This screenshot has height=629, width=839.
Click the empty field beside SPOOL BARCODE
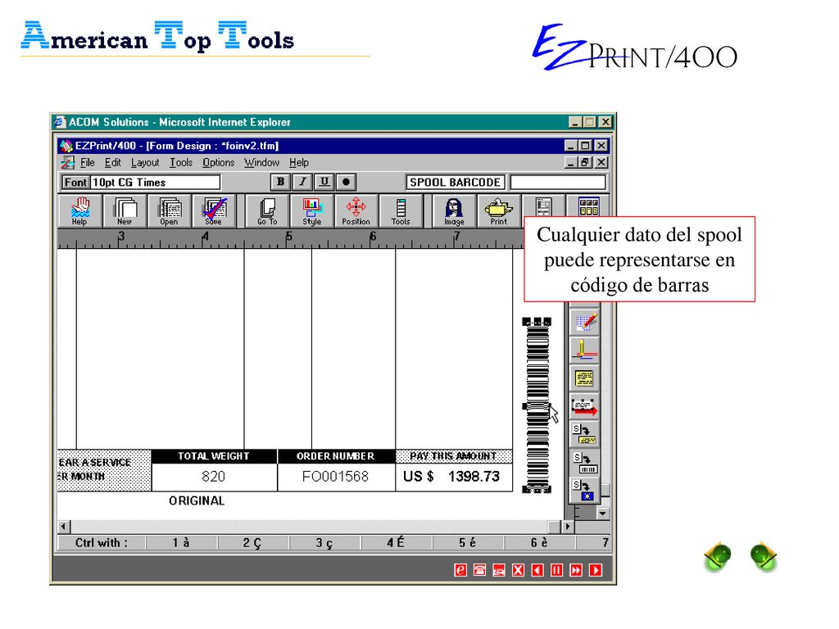click(x=558, y=183)
